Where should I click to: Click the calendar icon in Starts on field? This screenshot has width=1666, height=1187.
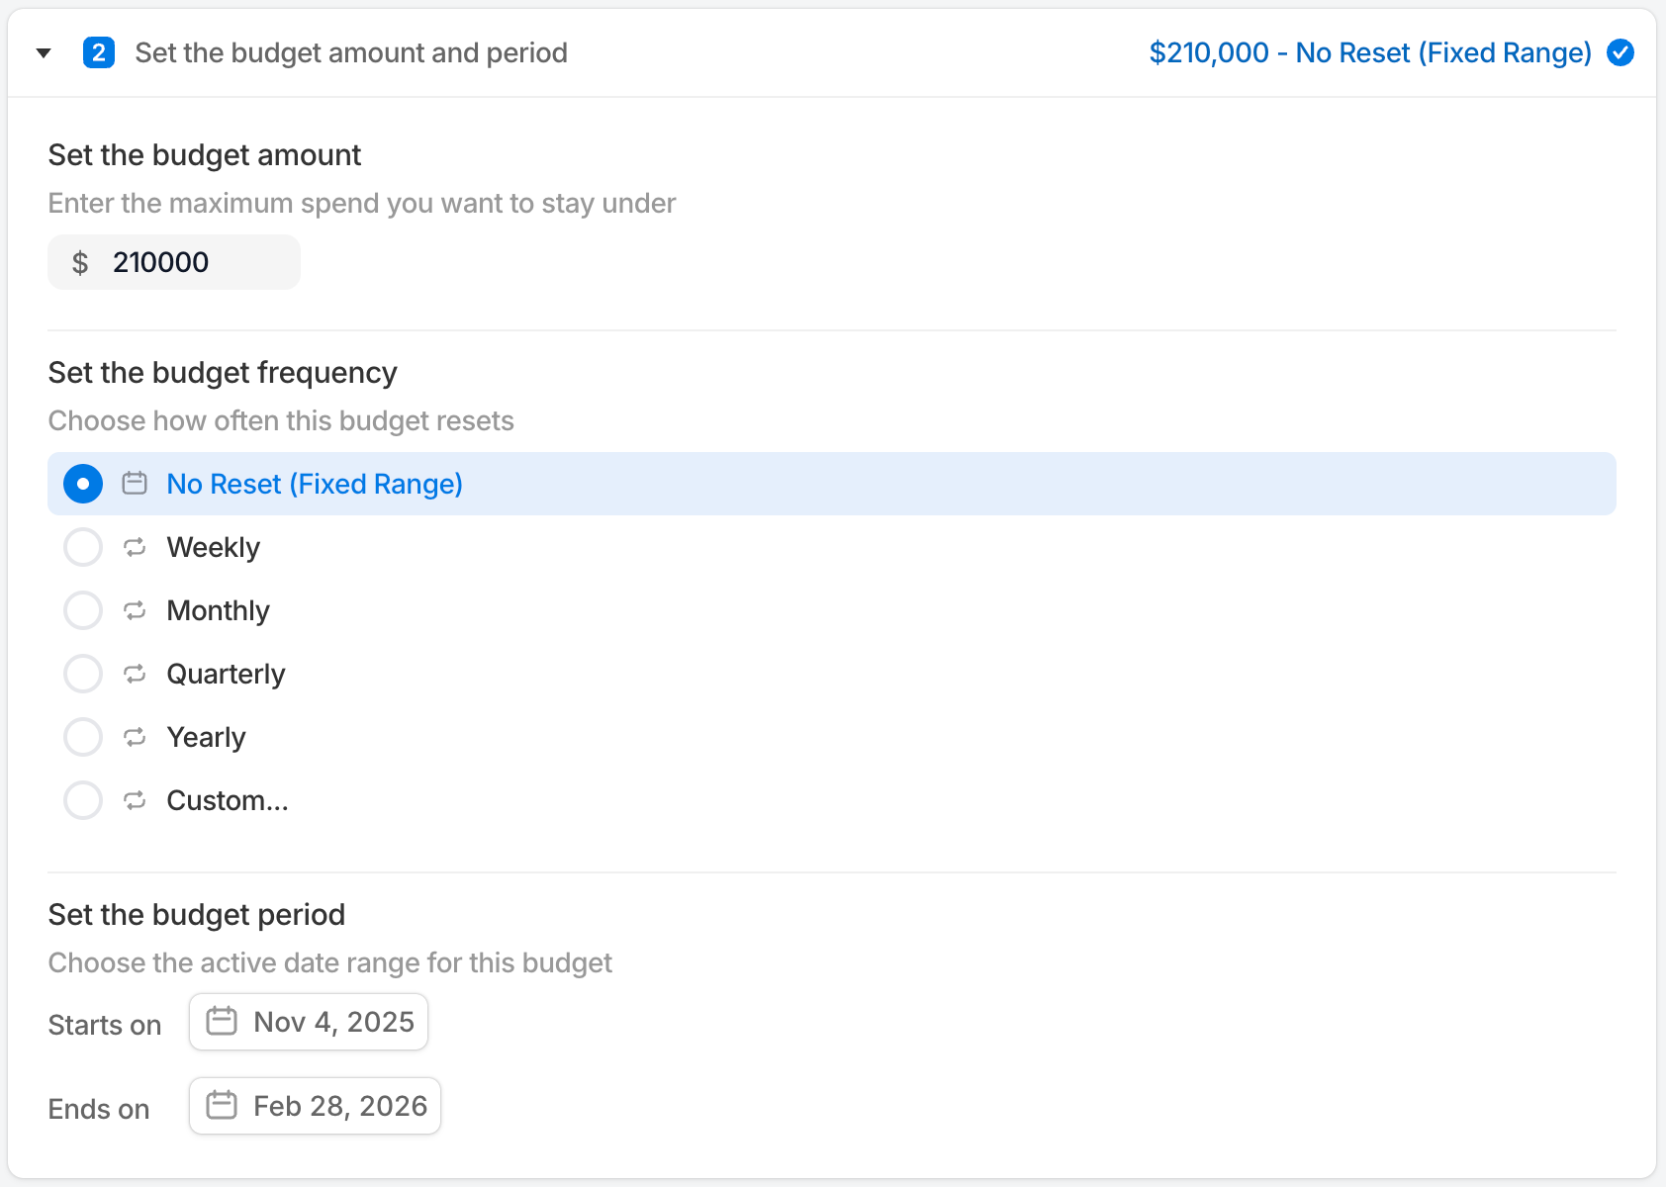[x=222, y=1022]
